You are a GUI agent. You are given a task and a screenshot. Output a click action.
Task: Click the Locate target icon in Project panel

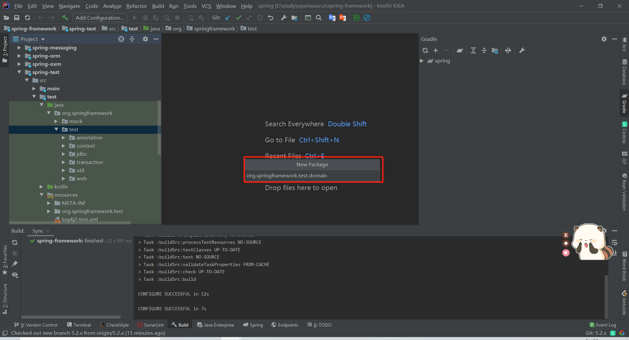[x=121, y=39]
